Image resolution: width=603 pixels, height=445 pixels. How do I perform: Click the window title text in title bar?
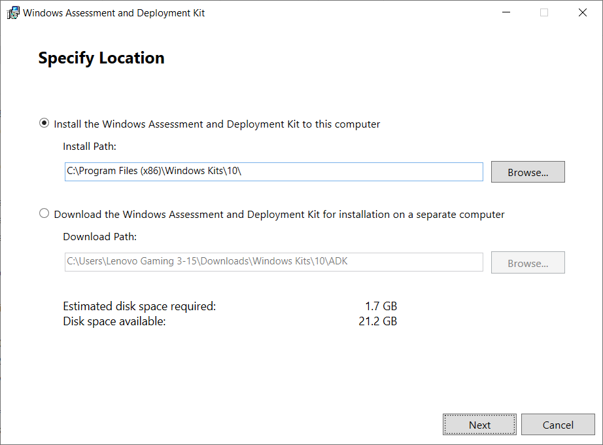click(114, 13)
